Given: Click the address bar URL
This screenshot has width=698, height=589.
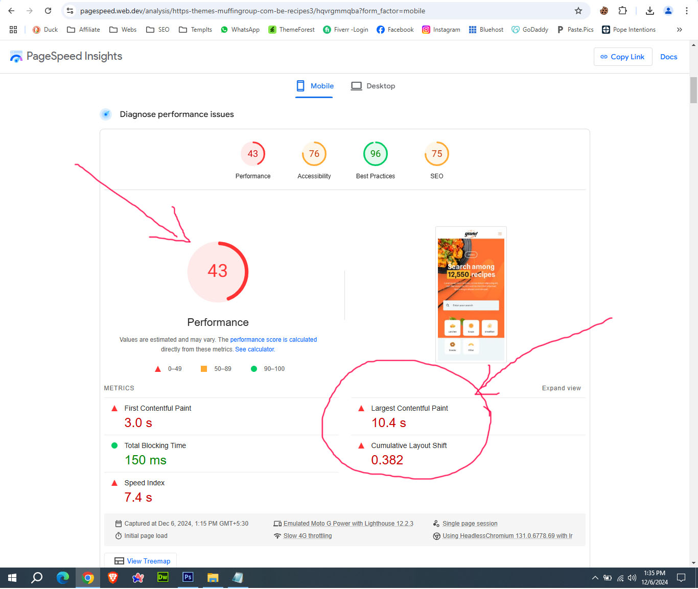Looking at the screenshot, I should pyautogui.click(x=252, y=11).
